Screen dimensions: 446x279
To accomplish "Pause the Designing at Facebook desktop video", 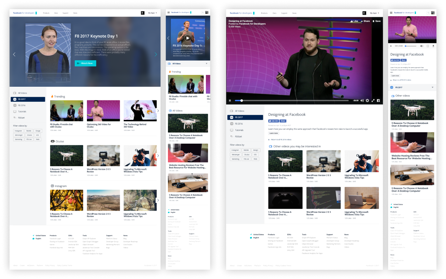I will pyautogui.click(x=230, y=100).
